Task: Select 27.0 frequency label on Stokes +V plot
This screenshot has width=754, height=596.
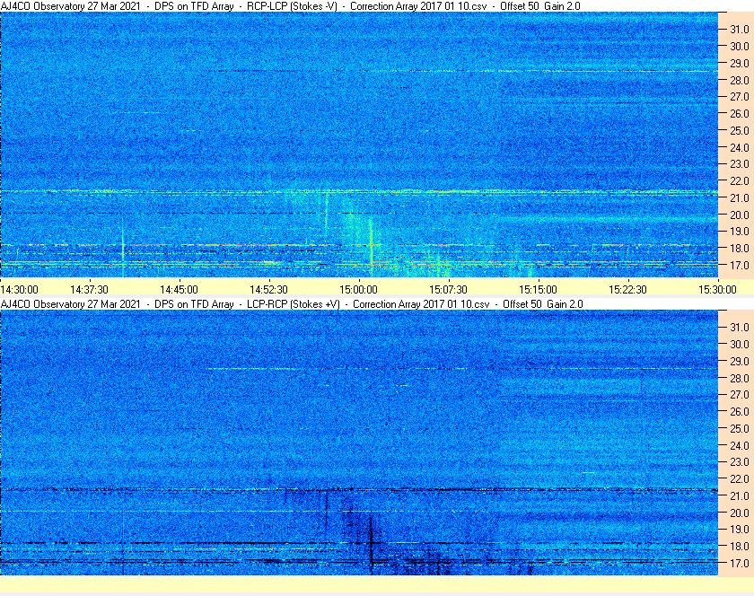Action: 740,394
